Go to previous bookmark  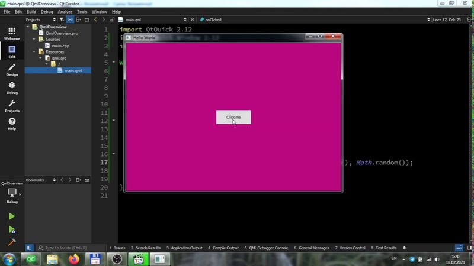[x=62, y=180]
